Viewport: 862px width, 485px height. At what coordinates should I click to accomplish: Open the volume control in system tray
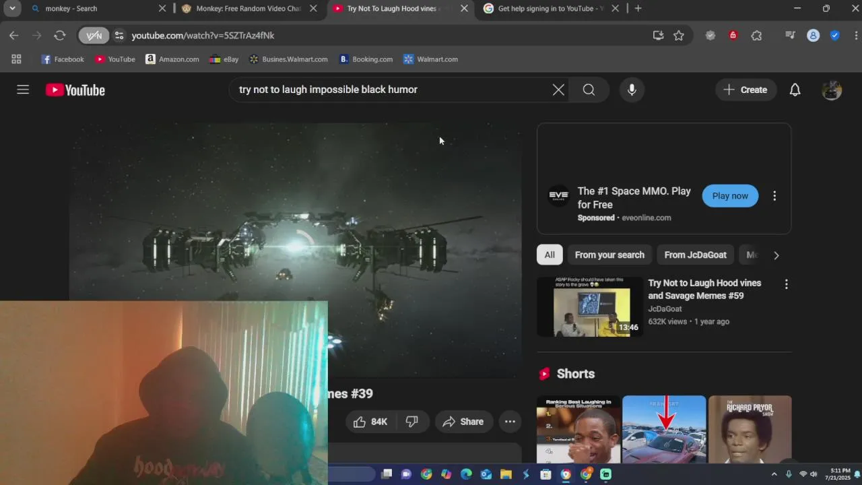tap(813, 474)
